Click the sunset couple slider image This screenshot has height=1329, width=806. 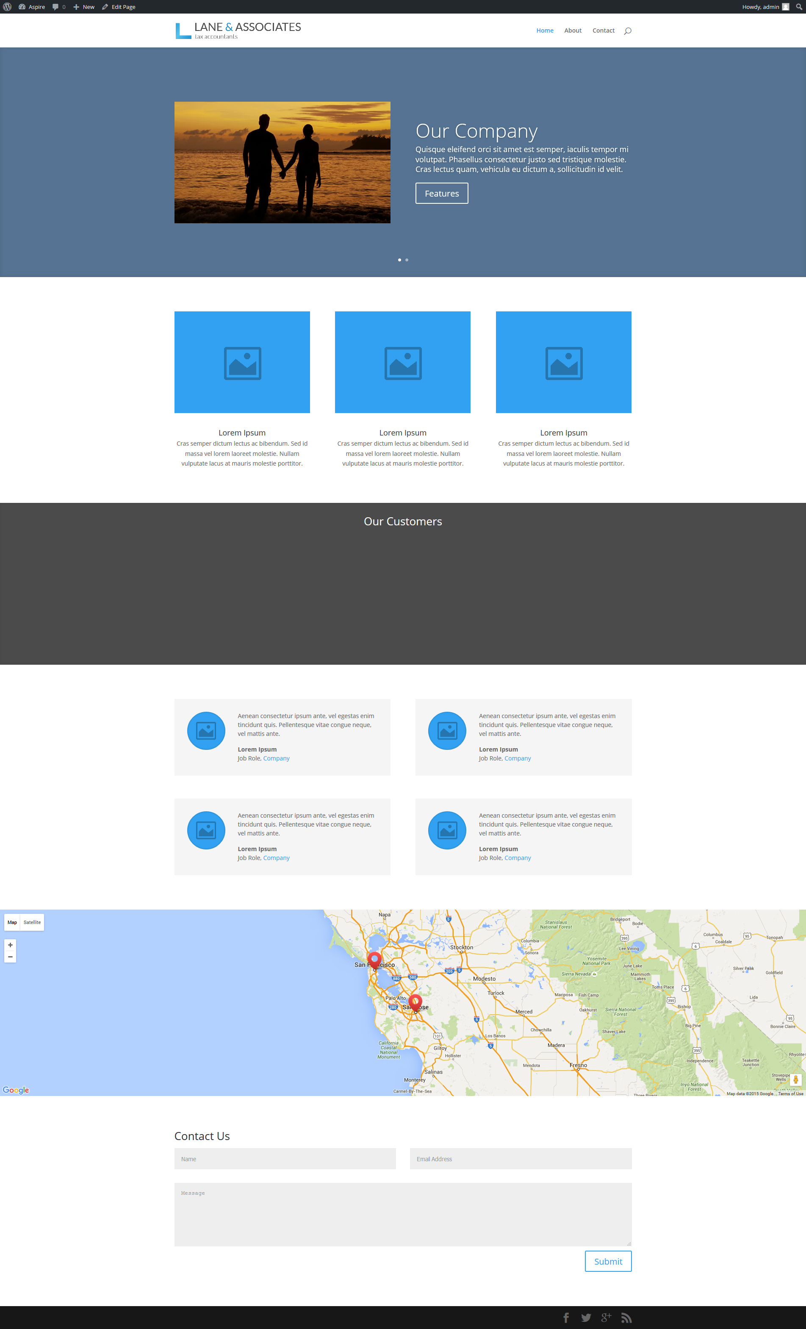[282, 162]
